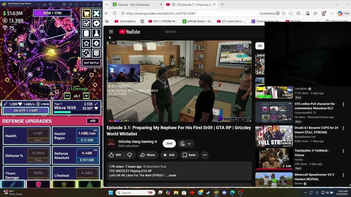Screen dimensions: 351x197
Task: Open TopOppGen X FattMack video thumbnail
Action: click(274, 160)
